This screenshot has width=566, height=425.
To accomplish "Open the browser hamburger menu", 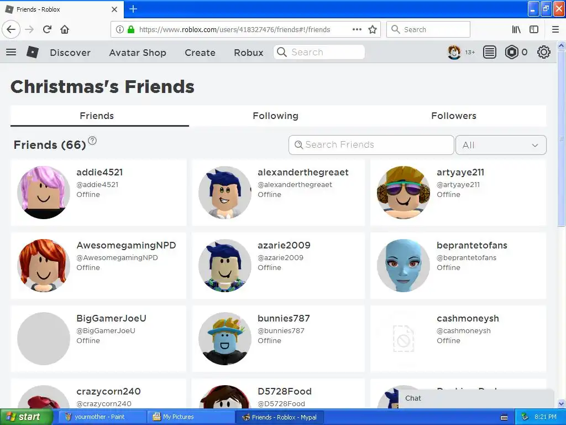I will (x=555, y=30).
